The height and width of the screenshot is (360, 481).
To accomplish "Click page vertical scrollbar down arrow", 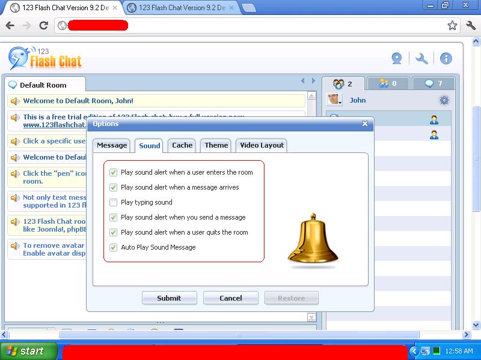I will 476,325.
